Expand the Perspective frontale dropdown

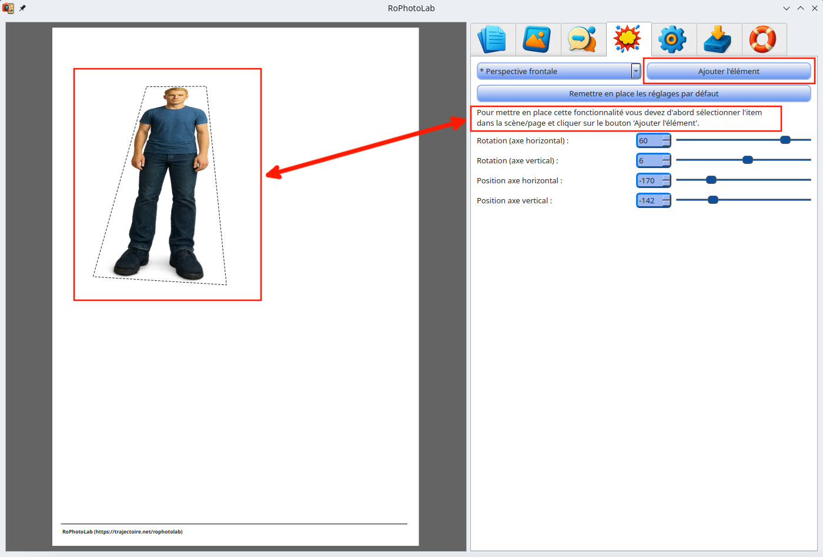click(635, 71)
